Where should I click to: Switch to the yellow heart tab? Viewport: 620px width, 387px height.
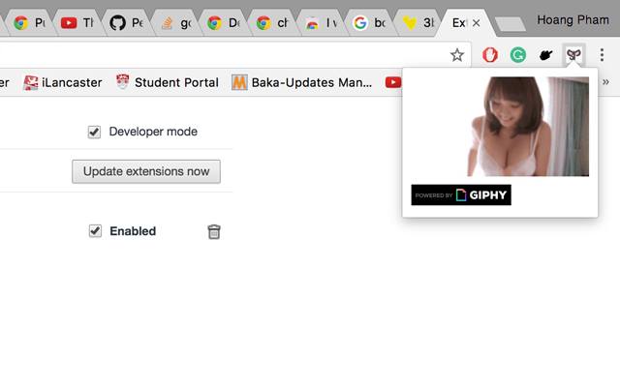pyautogui.click(x=418, y=23)
